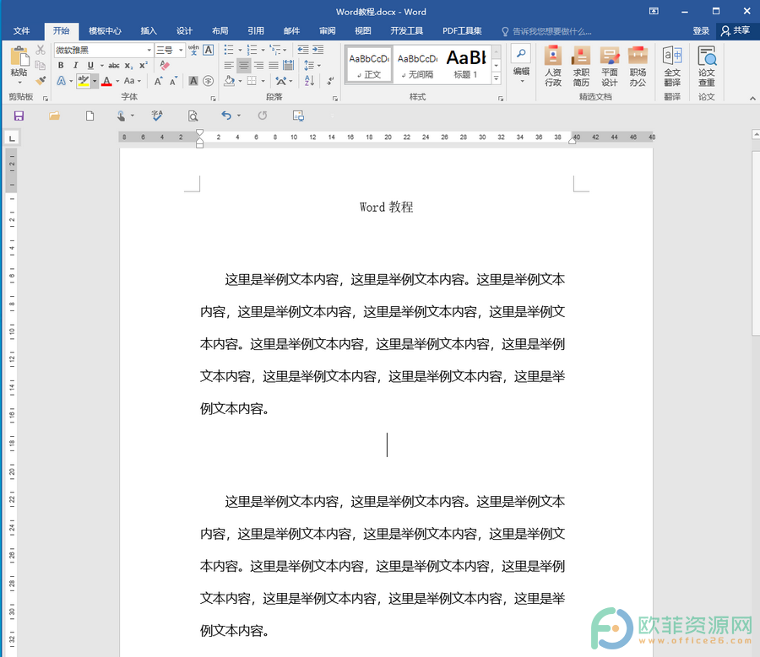
Task: Click the 共享 Share button
Action: (736, 31)
